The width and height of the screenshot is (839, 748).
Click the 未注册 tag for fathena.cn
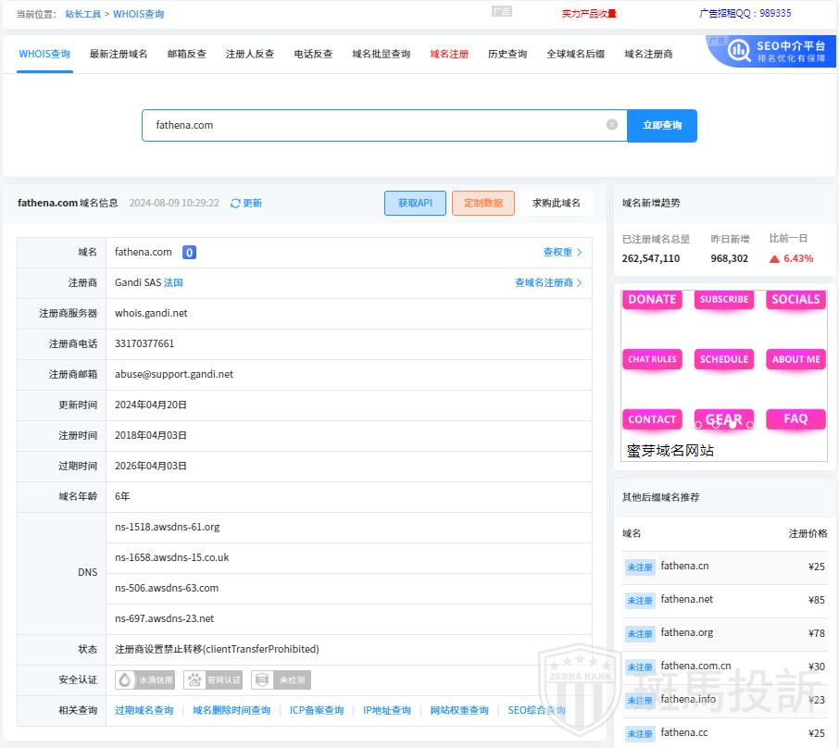click(x=640, y=567)
